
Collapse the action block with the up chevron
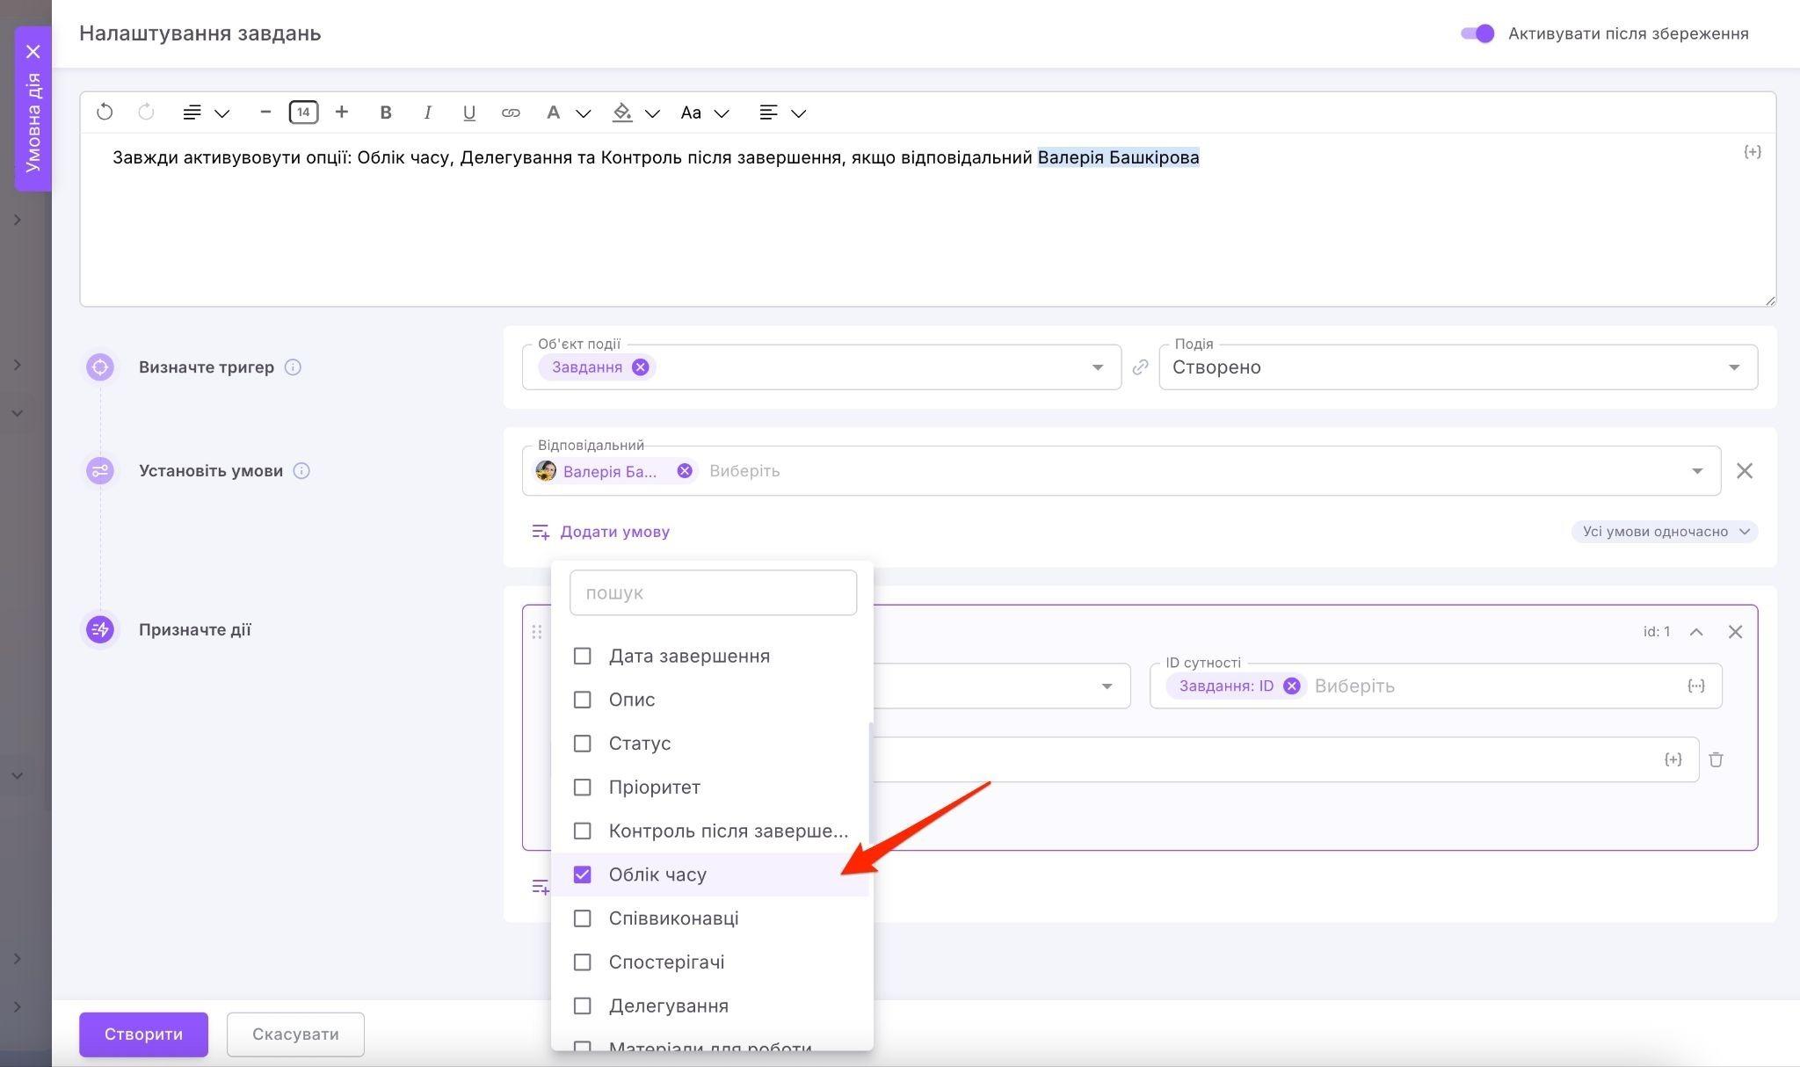(x=1696, y=632)
